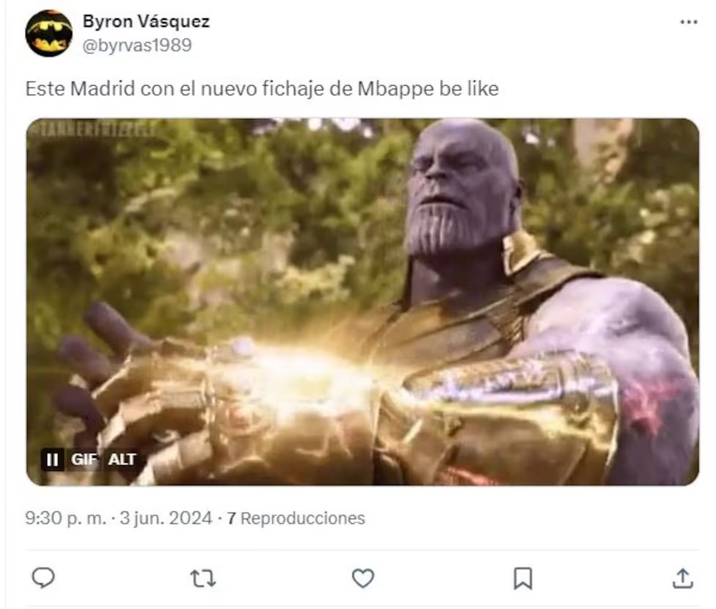This screenshot has width=716, height=609.
Task: Like the Mbappe tweet with the heart
Action: click(x=362, y=578)
